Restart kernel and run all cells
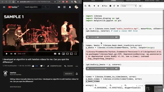 [118, 6]
